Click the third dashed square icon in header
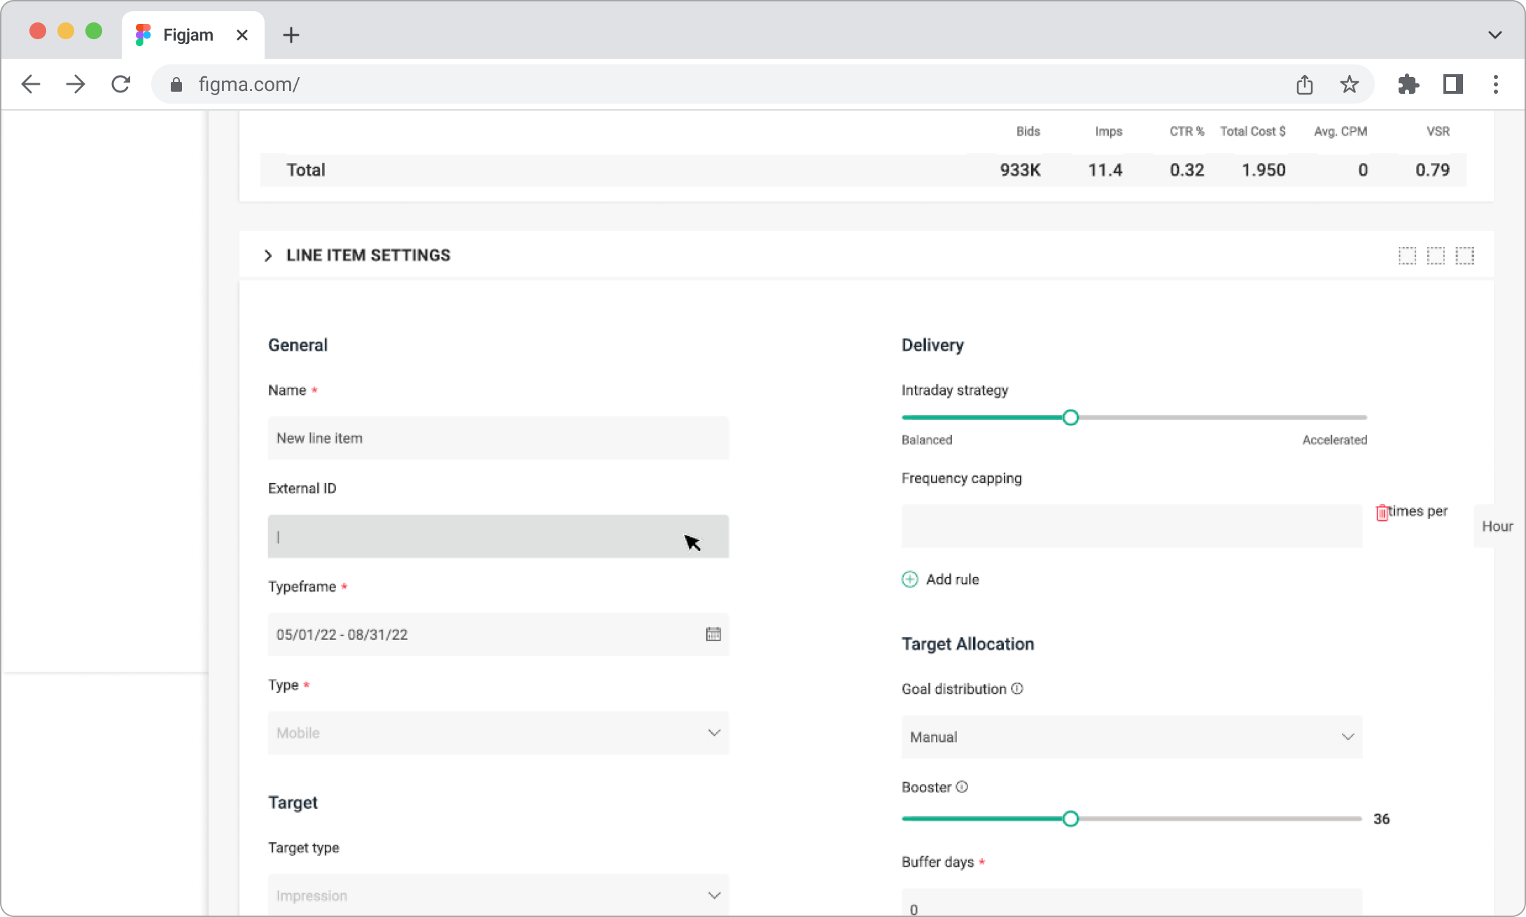 click(1464, 255)
